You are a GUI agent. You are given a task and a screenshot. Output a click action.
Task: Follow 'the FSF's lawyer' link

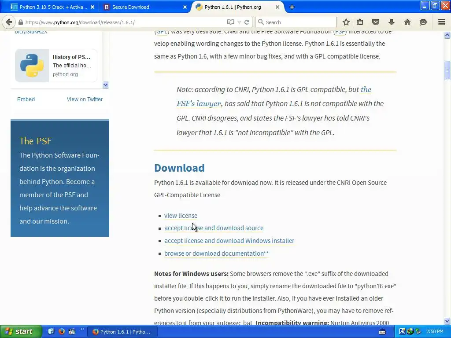(199, 103)
